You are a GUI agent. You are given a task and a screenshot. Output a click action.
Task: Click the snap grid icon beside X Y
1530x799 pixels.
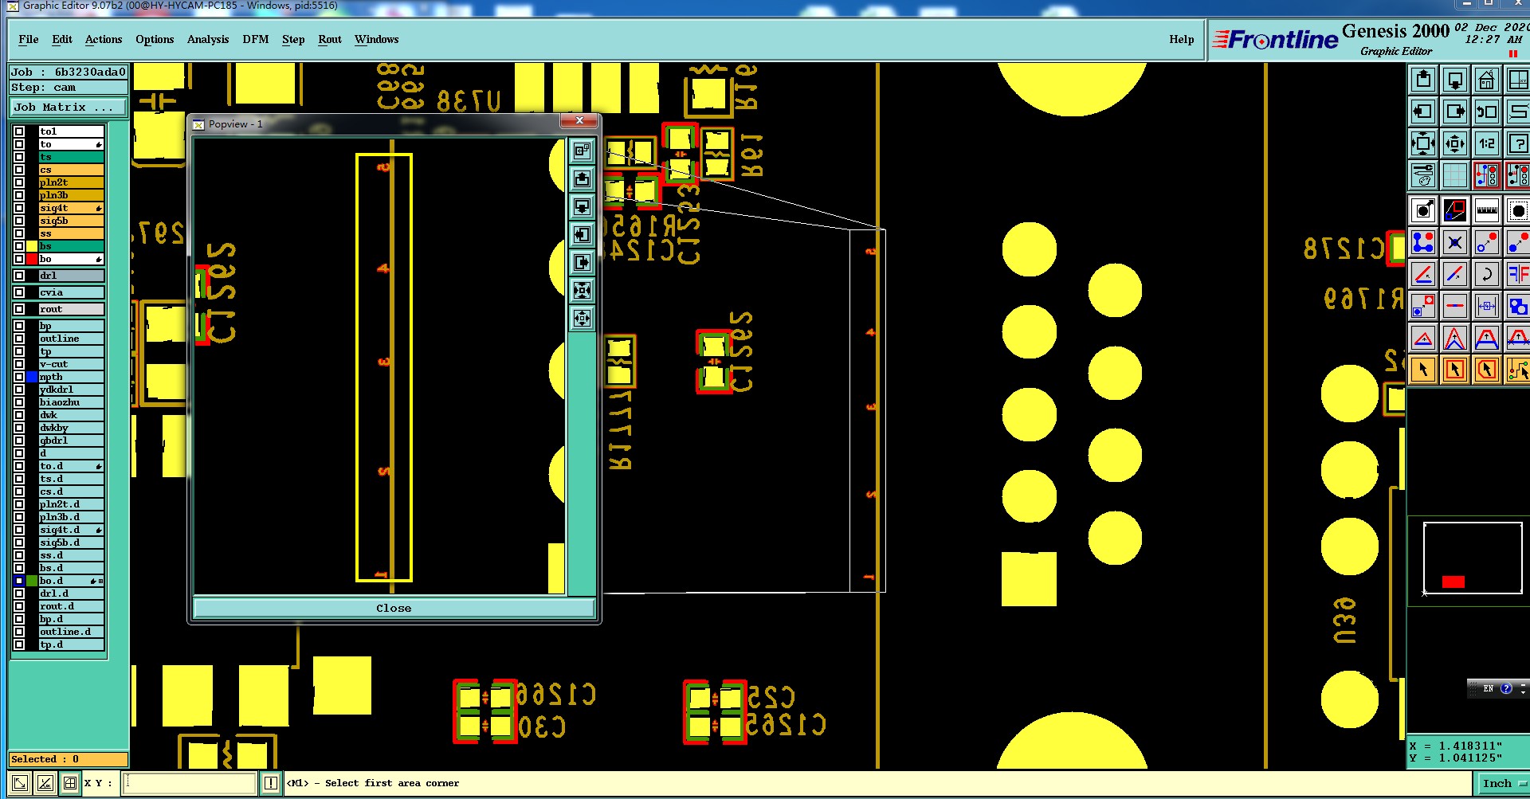tap(70, 783)
